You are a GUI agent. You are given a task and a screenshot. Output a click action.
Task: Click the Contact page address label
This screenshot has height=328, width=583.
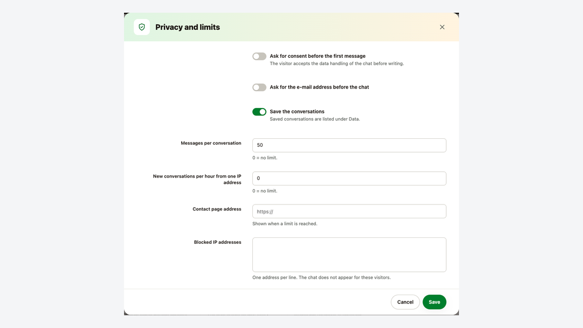point(217,209)
